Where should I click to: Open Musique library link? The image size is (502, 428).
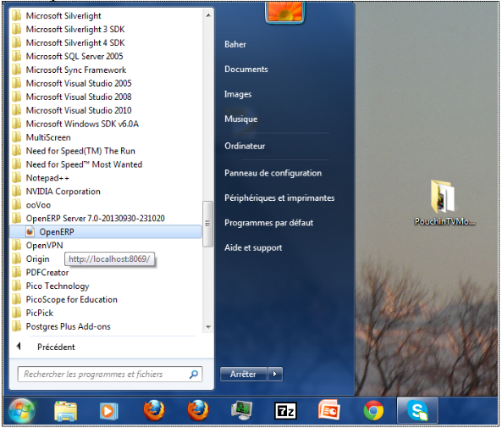click(x=240, y=119)
